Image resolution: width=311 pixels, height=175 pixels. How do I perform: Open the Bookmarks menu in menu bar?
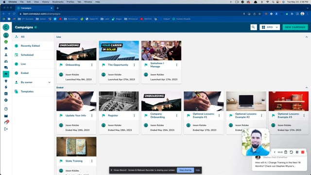pyautogui.click(x=58, y=2)
